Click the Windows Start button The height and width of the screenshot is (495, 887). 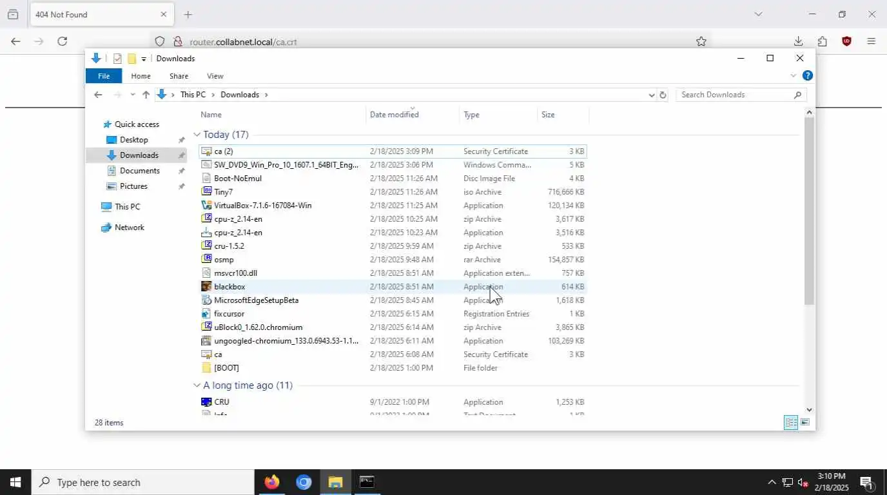click(x=15, y=482)
